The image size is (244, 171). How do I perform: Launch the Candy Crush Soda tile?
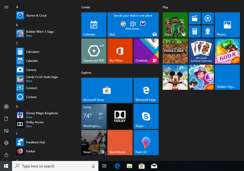(227, 51)
